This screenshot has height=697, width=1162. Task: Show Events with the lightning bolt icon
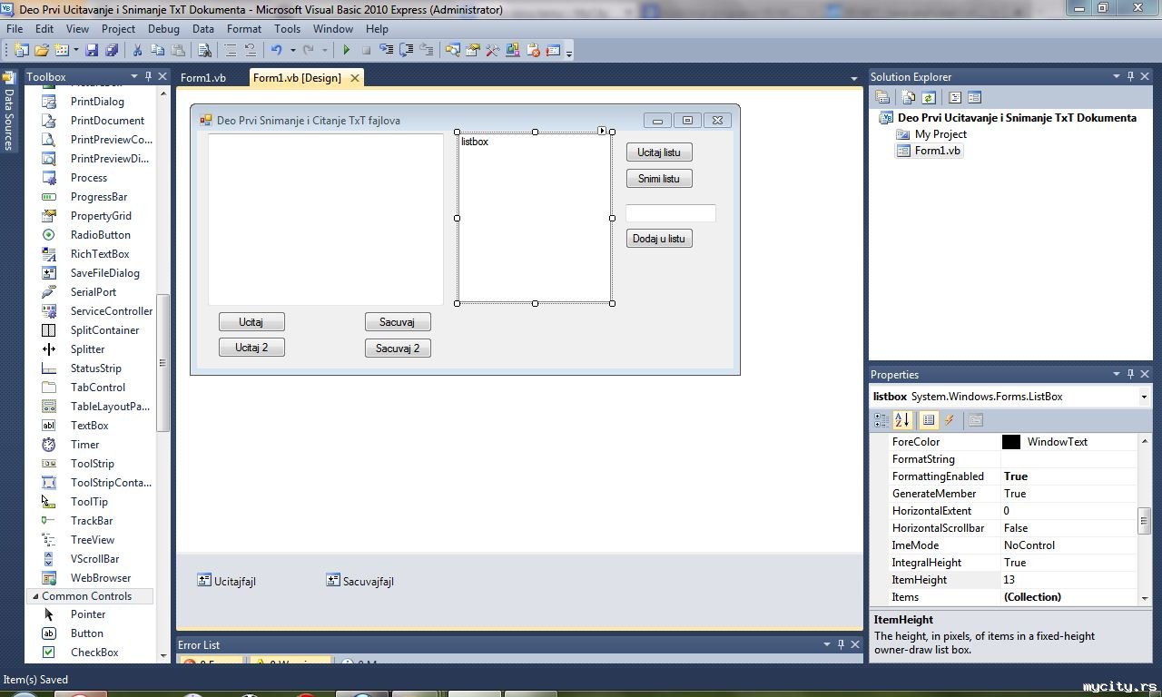pos(950,420)
